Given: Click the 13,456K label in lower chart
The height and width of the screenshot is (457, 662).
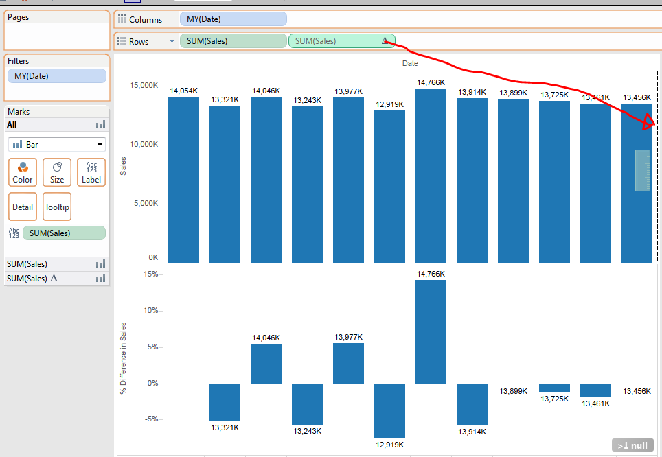Looking at the screenshot, I should pyautogui.click(x=637, y=391).
